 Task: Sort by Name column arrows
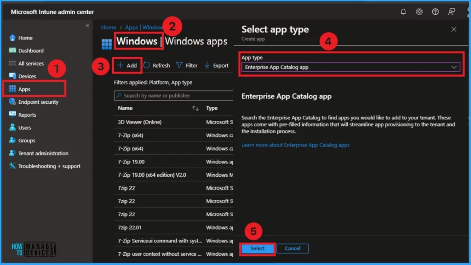[195, 108]
